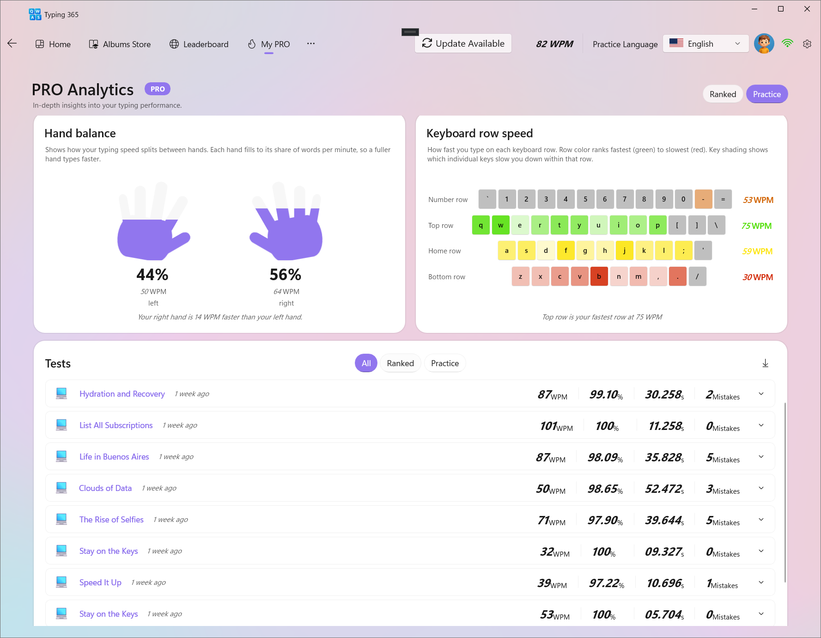Click the yellow 'f' key swatch
Viewport: 821px width, 638px height.
566,251
